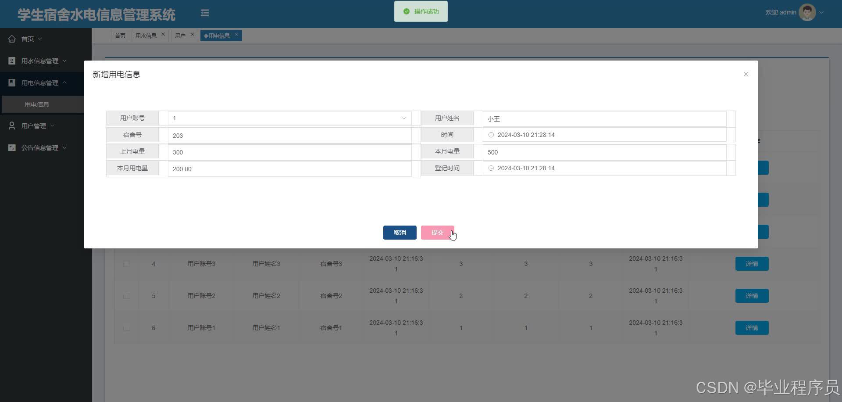The width and height of the screenshot is (842, 402).
Task: Tick the checkbox in row 4
Action: (x=126, y=264)
